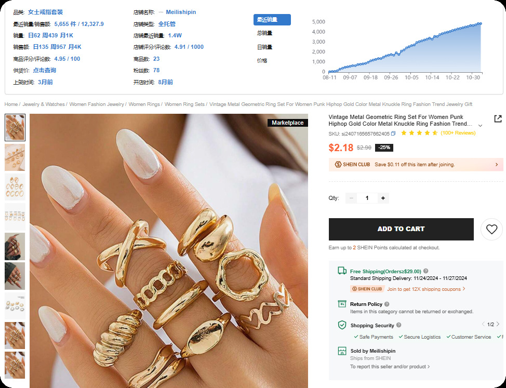Open the Meilishipin store name link

click(x=181, y=12)
